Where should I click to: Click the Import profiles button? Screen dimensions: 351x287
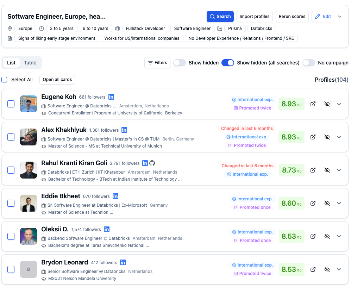click(x=255, y=17)
